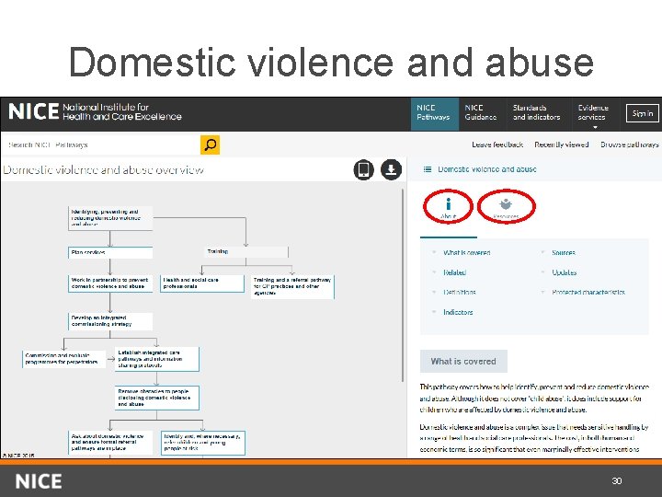The height and width of the screenshot is (497, 662).
Task: Open the Leave feedback link
Action: point(497,144)
